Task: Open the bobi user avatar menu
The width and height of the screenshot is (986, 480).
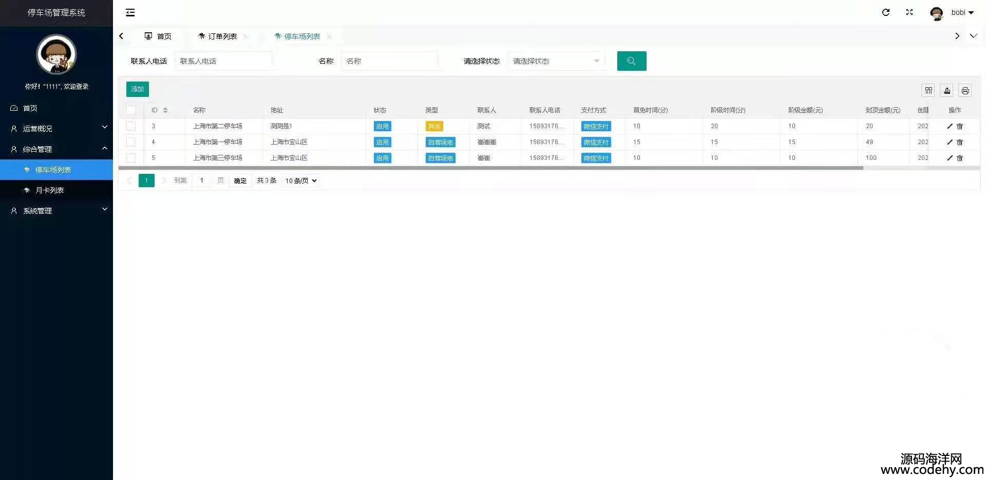Action: point(952,13)
